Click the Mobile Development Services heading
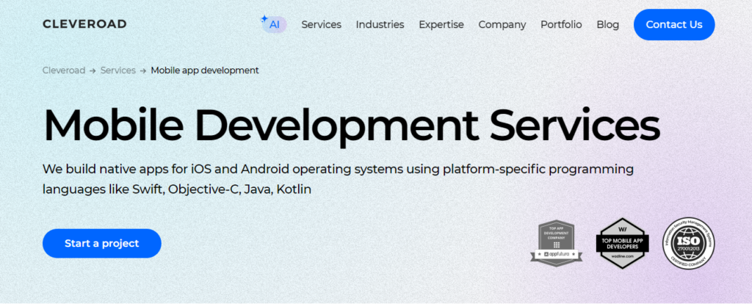 pyautogui.click(x=351, y=126)
